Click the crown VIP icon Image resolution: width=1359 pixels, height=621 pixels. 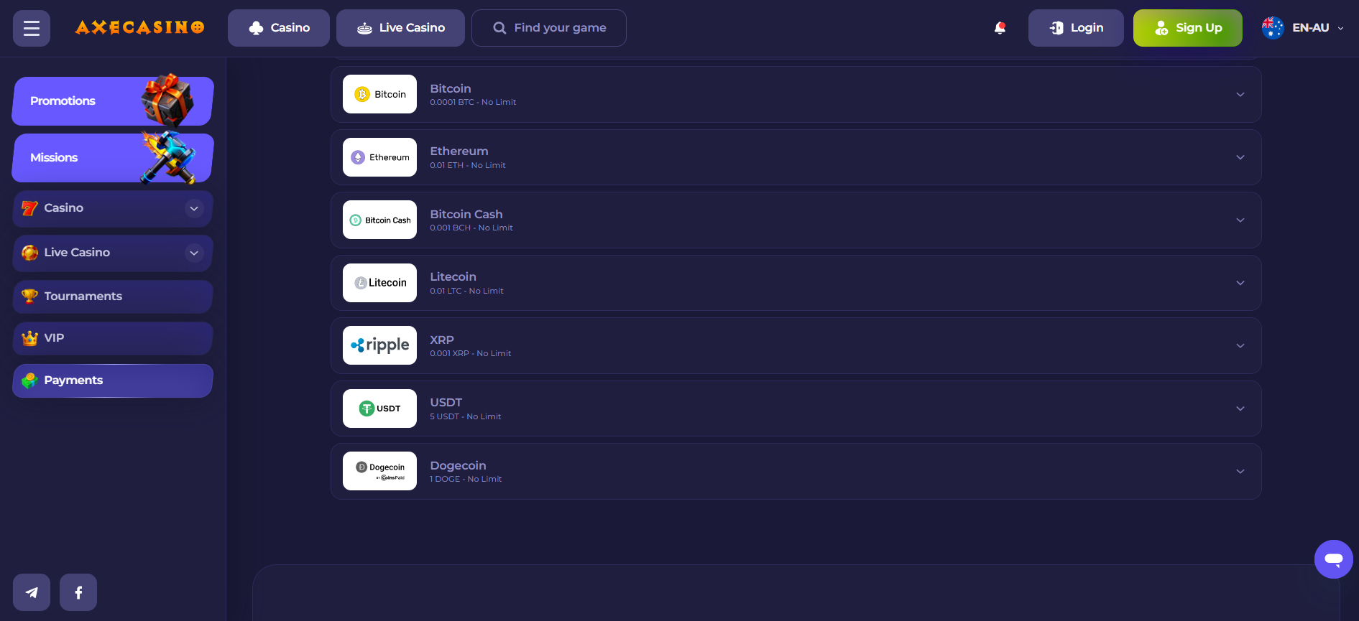(x=29, y=338)
